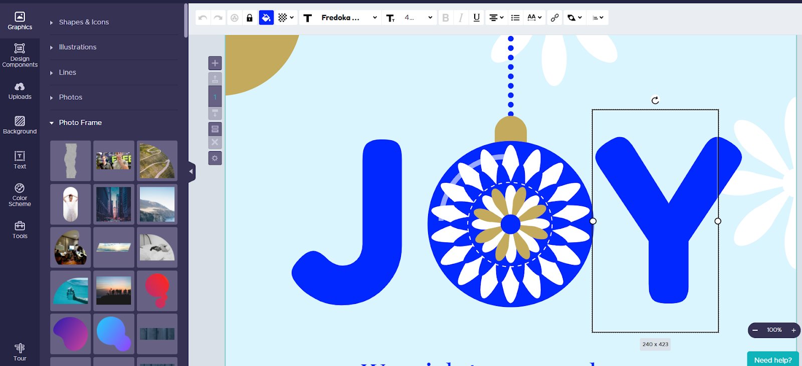This screenshot has height=366, width=802.
Task: Toggle the lock on selected element
Action: [250, 18]
